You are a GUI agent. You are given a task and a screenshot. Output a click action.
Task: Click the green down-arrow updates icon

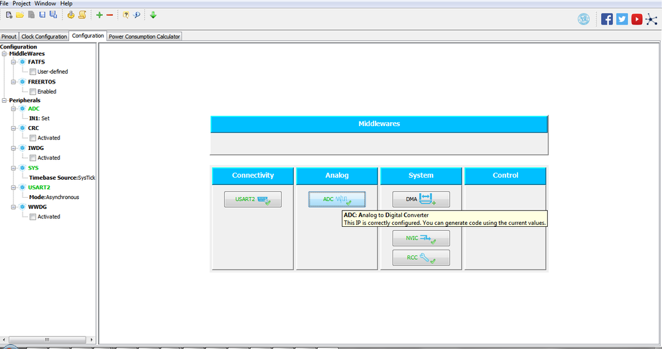click(153, 15)
